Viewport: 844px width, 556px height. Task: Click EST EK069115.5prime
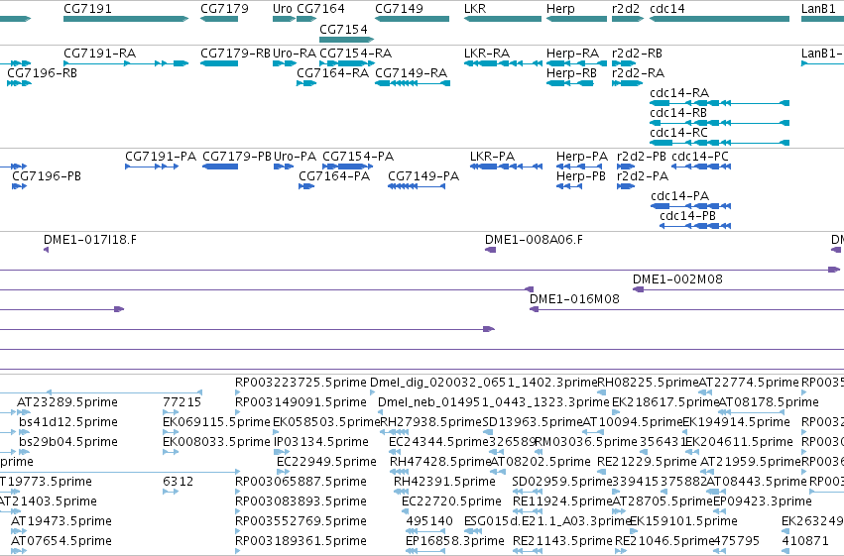click(x=216, y=422)
